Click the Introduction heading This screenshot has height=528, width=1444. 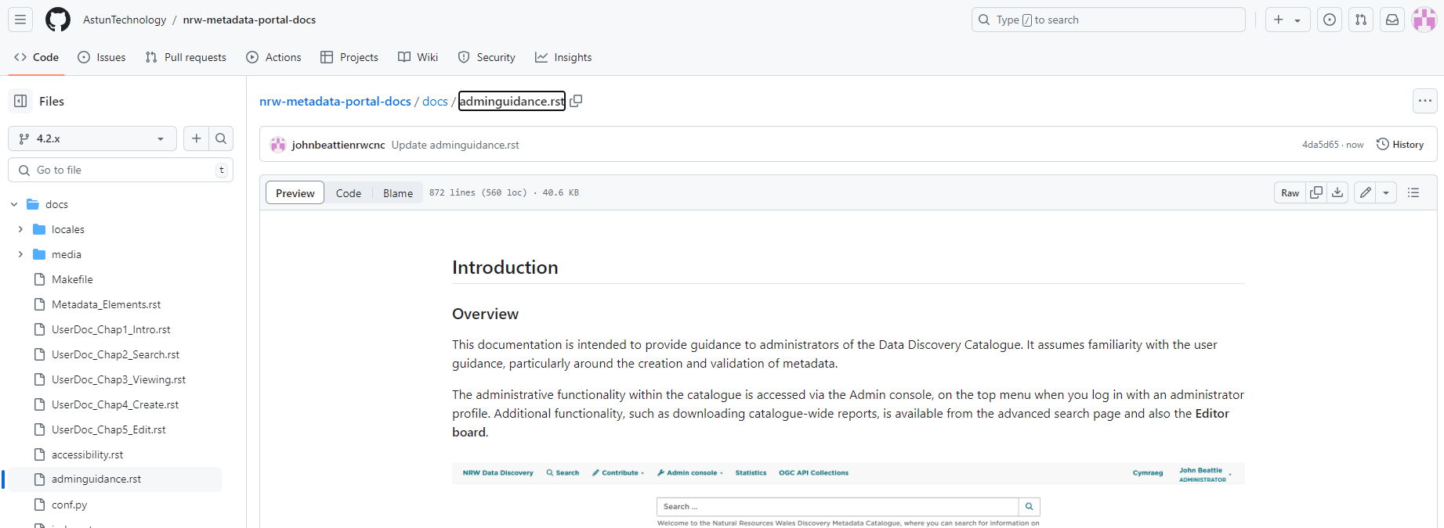point(505,268)
